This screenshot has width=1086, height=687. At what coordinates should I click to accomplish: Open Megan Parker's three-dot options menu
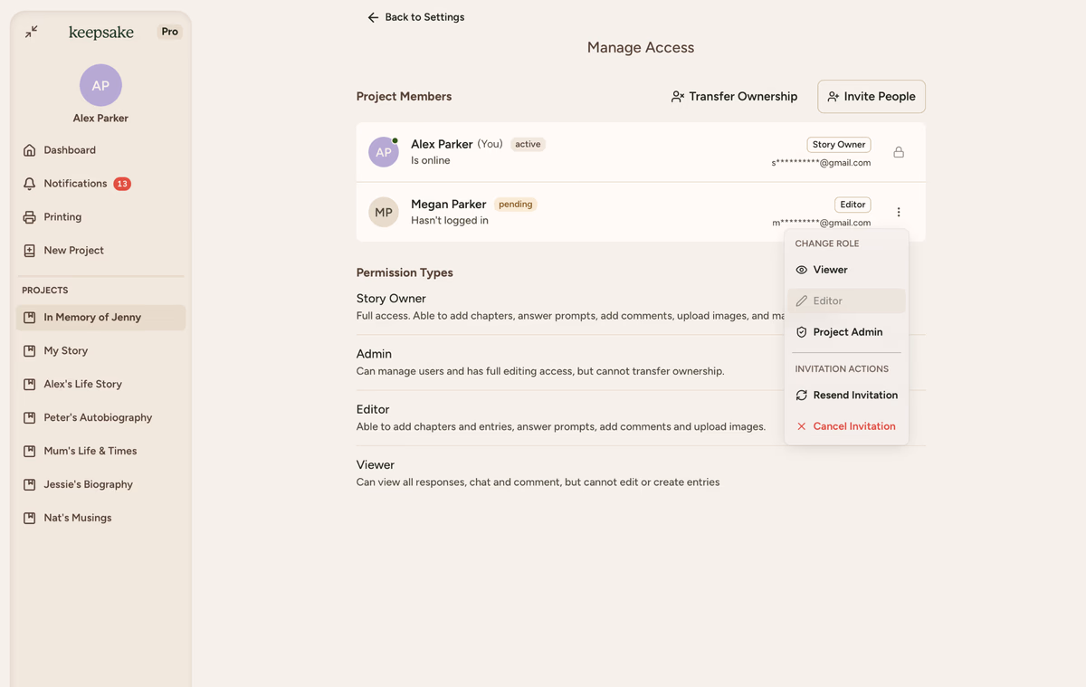tap(899, 212)
